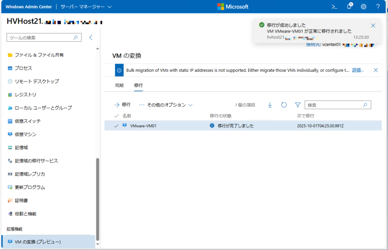This screenshot has width=388, height=250.
Task: Click the refresh list icon
Action: (284, 105)
